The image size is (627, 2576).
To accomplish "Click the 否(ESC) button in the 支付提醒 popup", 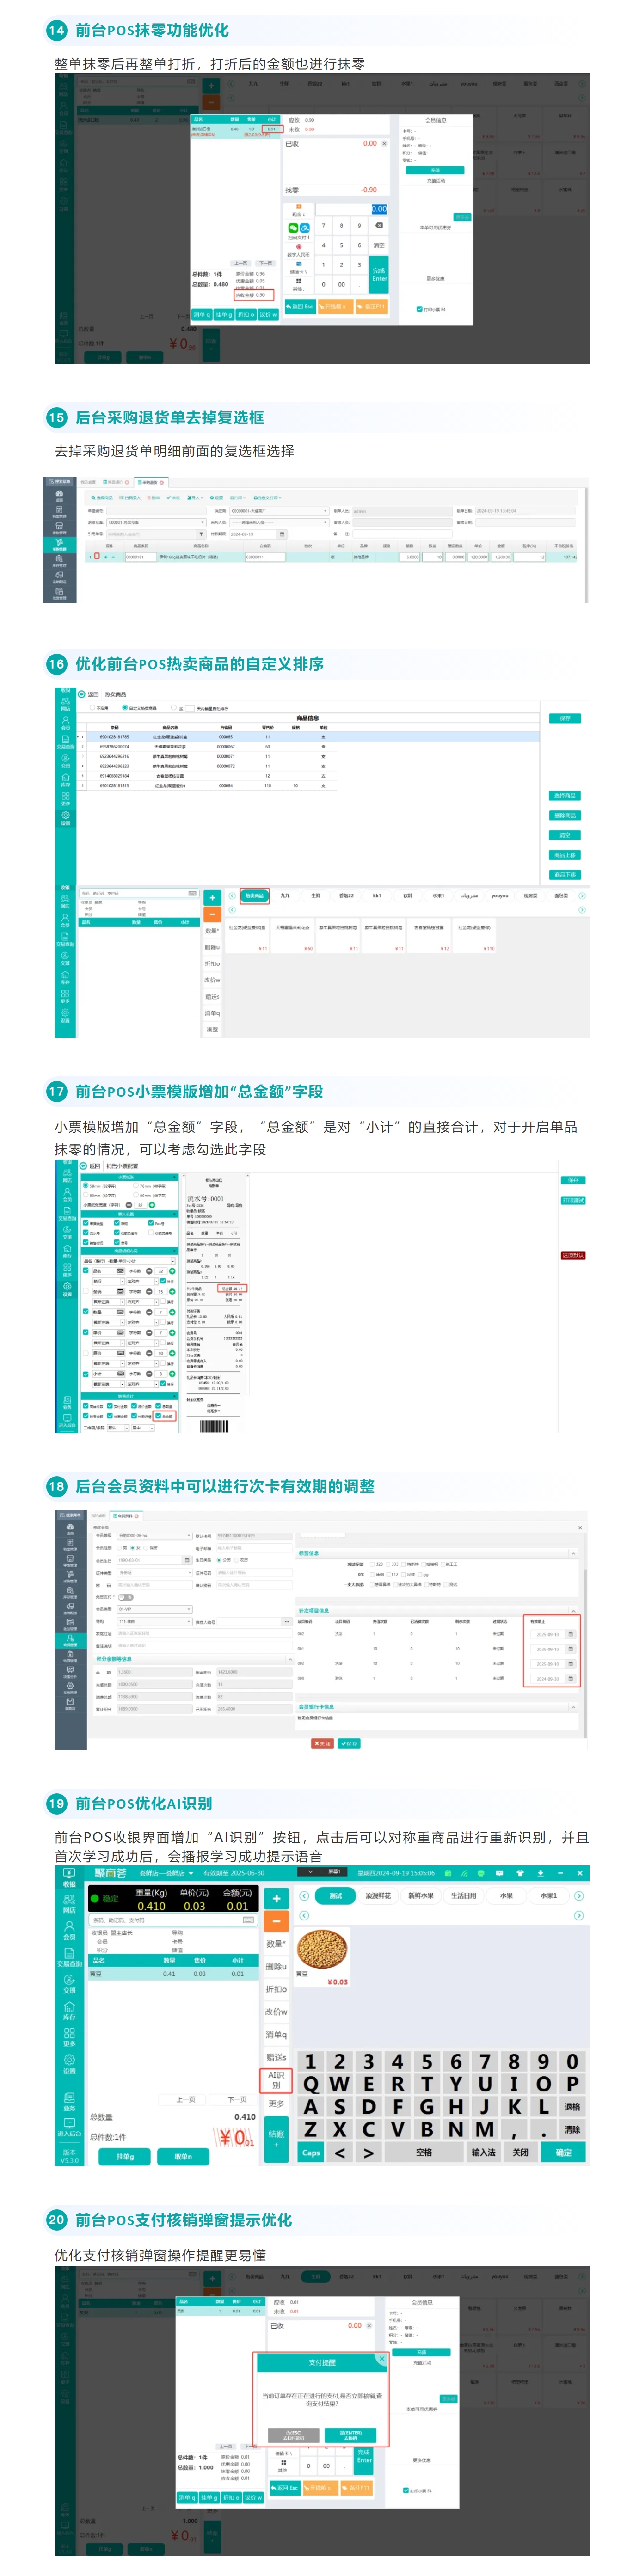I will 293,2436.
